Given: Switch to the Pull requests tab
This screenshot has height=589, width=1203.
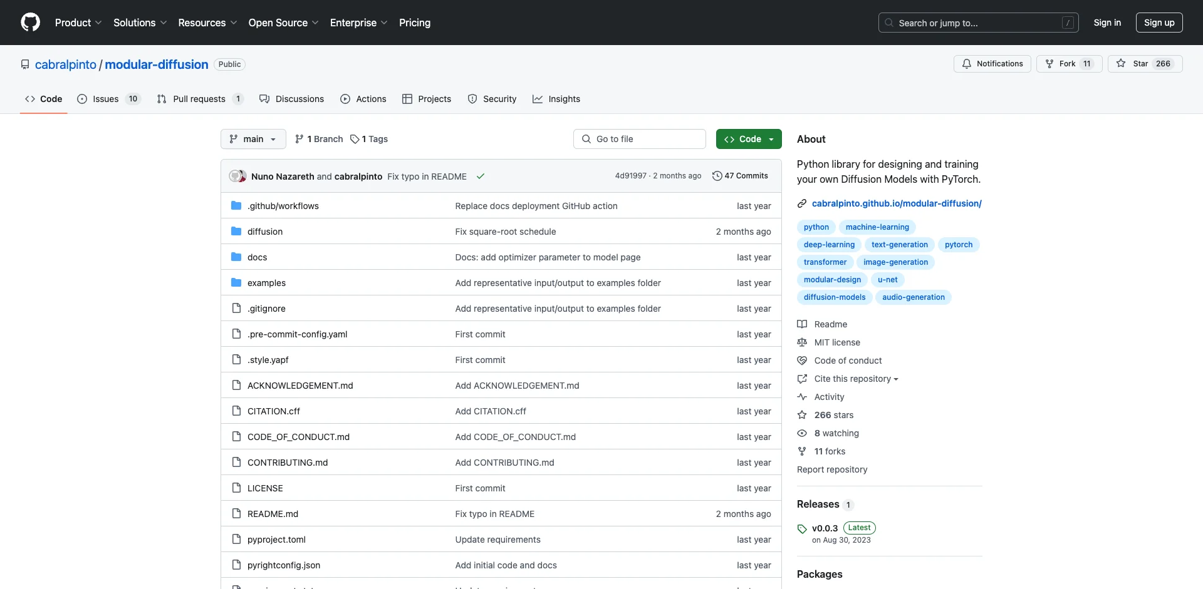Looking at the screenshot, I should (x=200, y=99).
